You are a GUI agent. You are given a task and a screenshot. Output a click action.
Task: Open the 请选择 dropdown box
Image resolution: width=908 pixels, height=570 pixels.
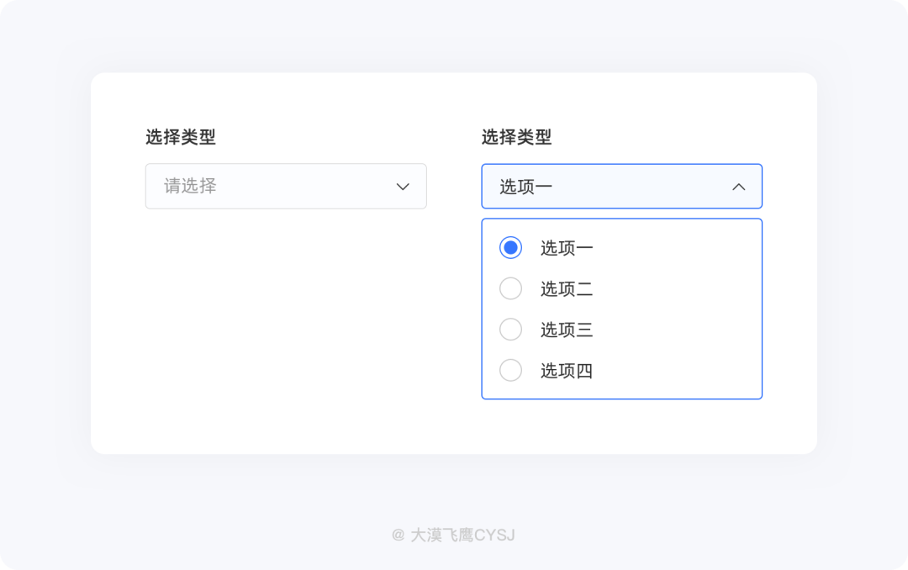286,186
